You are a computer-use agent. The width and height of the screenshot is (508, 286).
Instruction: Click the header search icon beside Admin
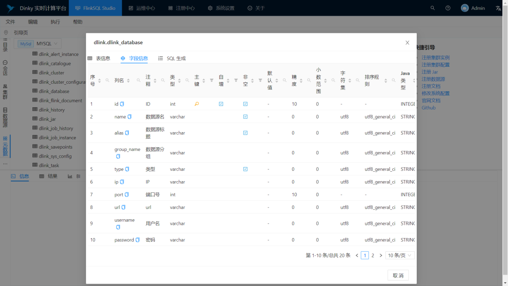pos(433,8)
